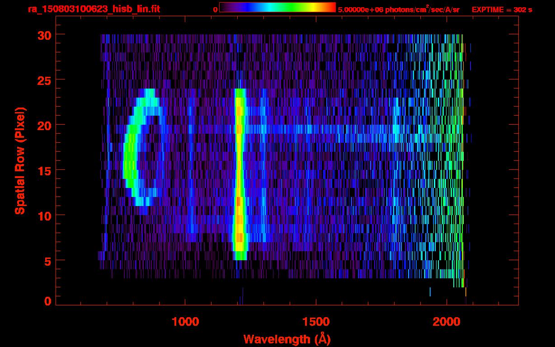The width and height of the screenshot is (555, 347).
Task: Click the bright vertical emission line near 1216 Å
Action: click(x=240, y=174)
